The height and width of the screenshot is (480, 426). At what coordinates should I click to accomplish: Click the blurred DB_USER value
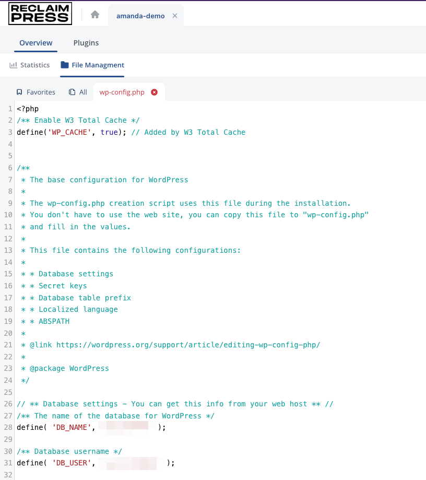tap(132, 463)
